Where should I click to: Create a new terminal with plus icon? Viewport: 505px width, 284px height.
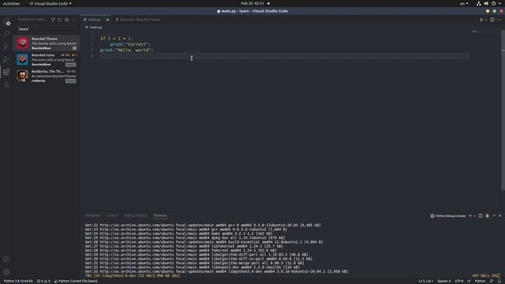(470, 215)
